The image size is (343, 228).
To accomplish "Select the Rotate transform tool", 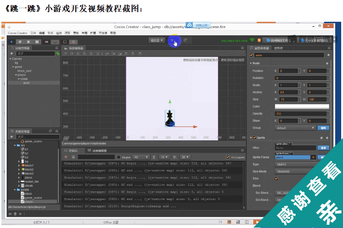I will (20, 42).
